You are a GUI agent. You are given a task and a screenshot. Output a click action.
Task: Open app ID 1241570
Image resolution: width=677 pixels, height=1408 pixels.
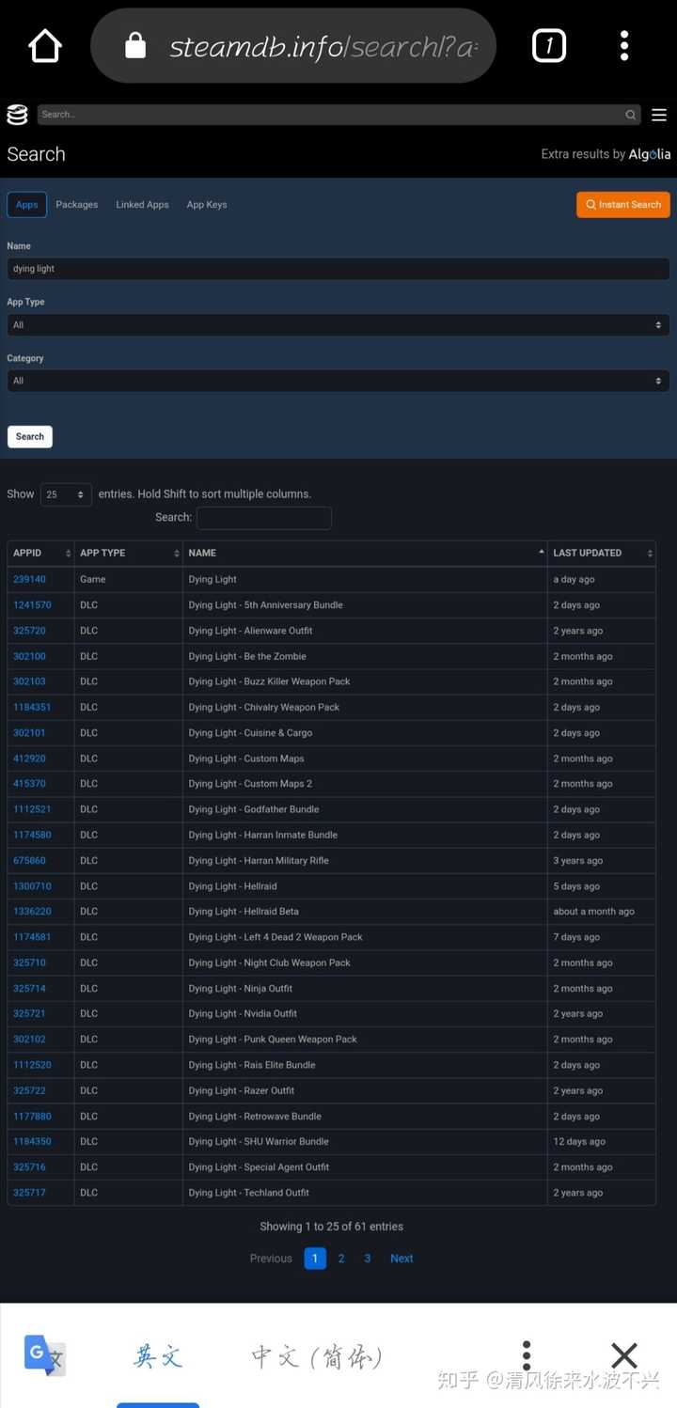click(33, 605)
